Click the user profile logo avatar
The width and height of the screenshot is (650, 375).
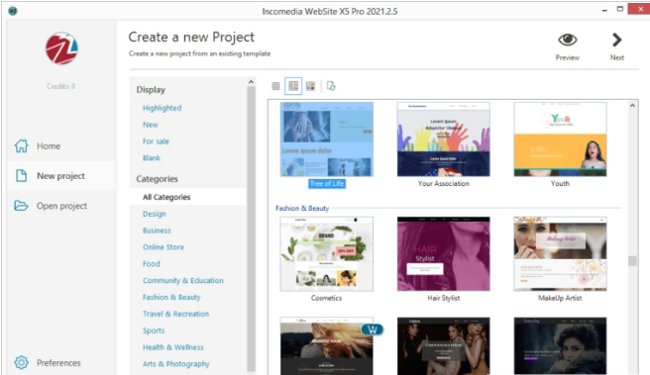tap(61, 48)
